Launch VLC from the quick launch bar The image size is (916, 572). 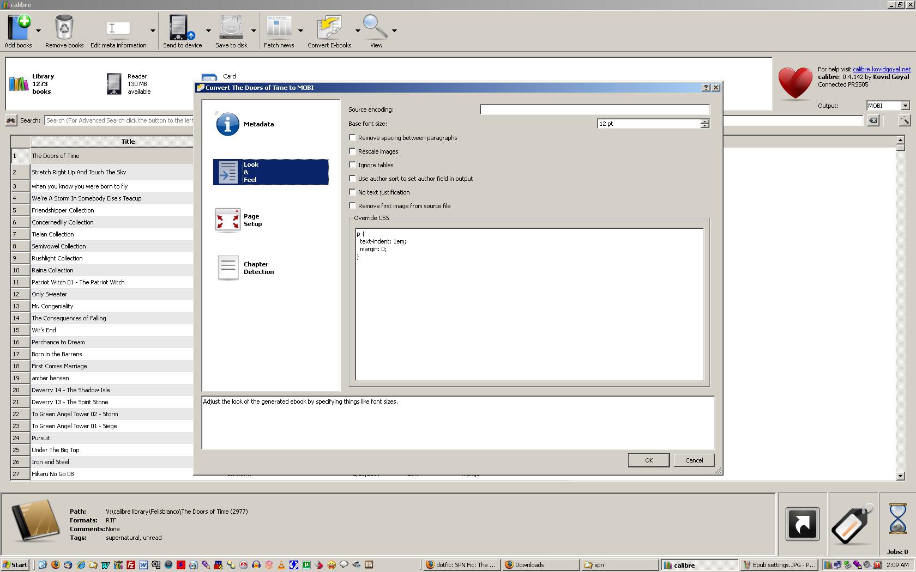click(281, 565)
